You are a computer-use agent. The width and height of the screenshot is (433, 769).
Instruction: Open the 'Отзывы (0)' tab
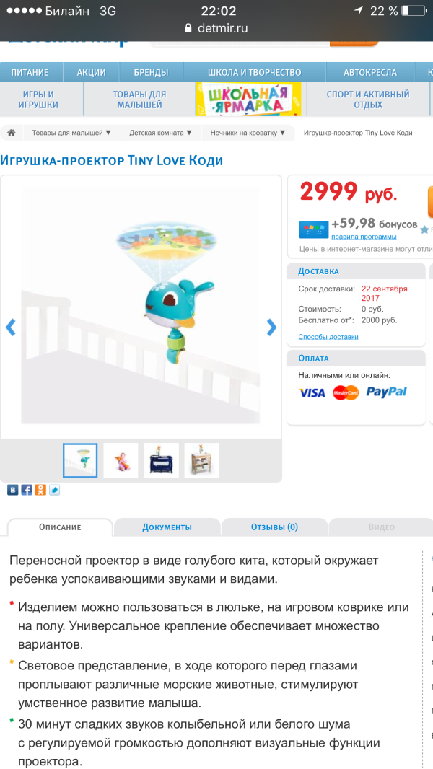[x=274, y=527]
